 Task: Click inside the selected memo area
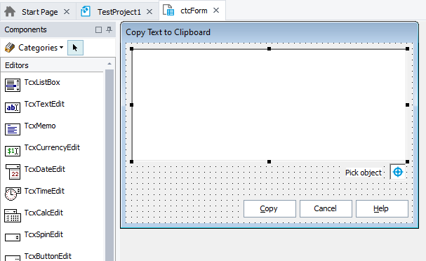coord(269,105)
